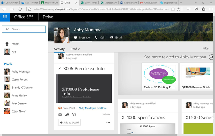Switch to the Profile tab
Viewport: 215px width, 136px height.
[x=75, y=49]
